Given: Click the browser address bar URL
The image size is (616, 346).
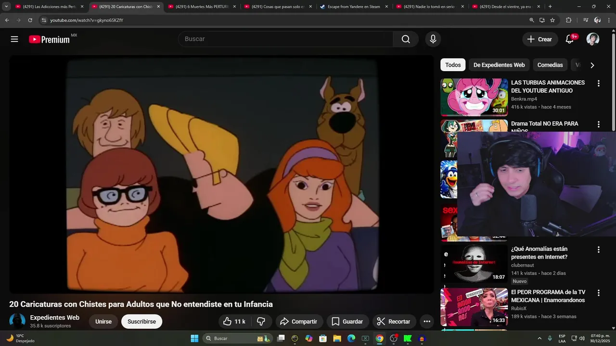Looking at the screenshot, I should click(x=87, y=20).
